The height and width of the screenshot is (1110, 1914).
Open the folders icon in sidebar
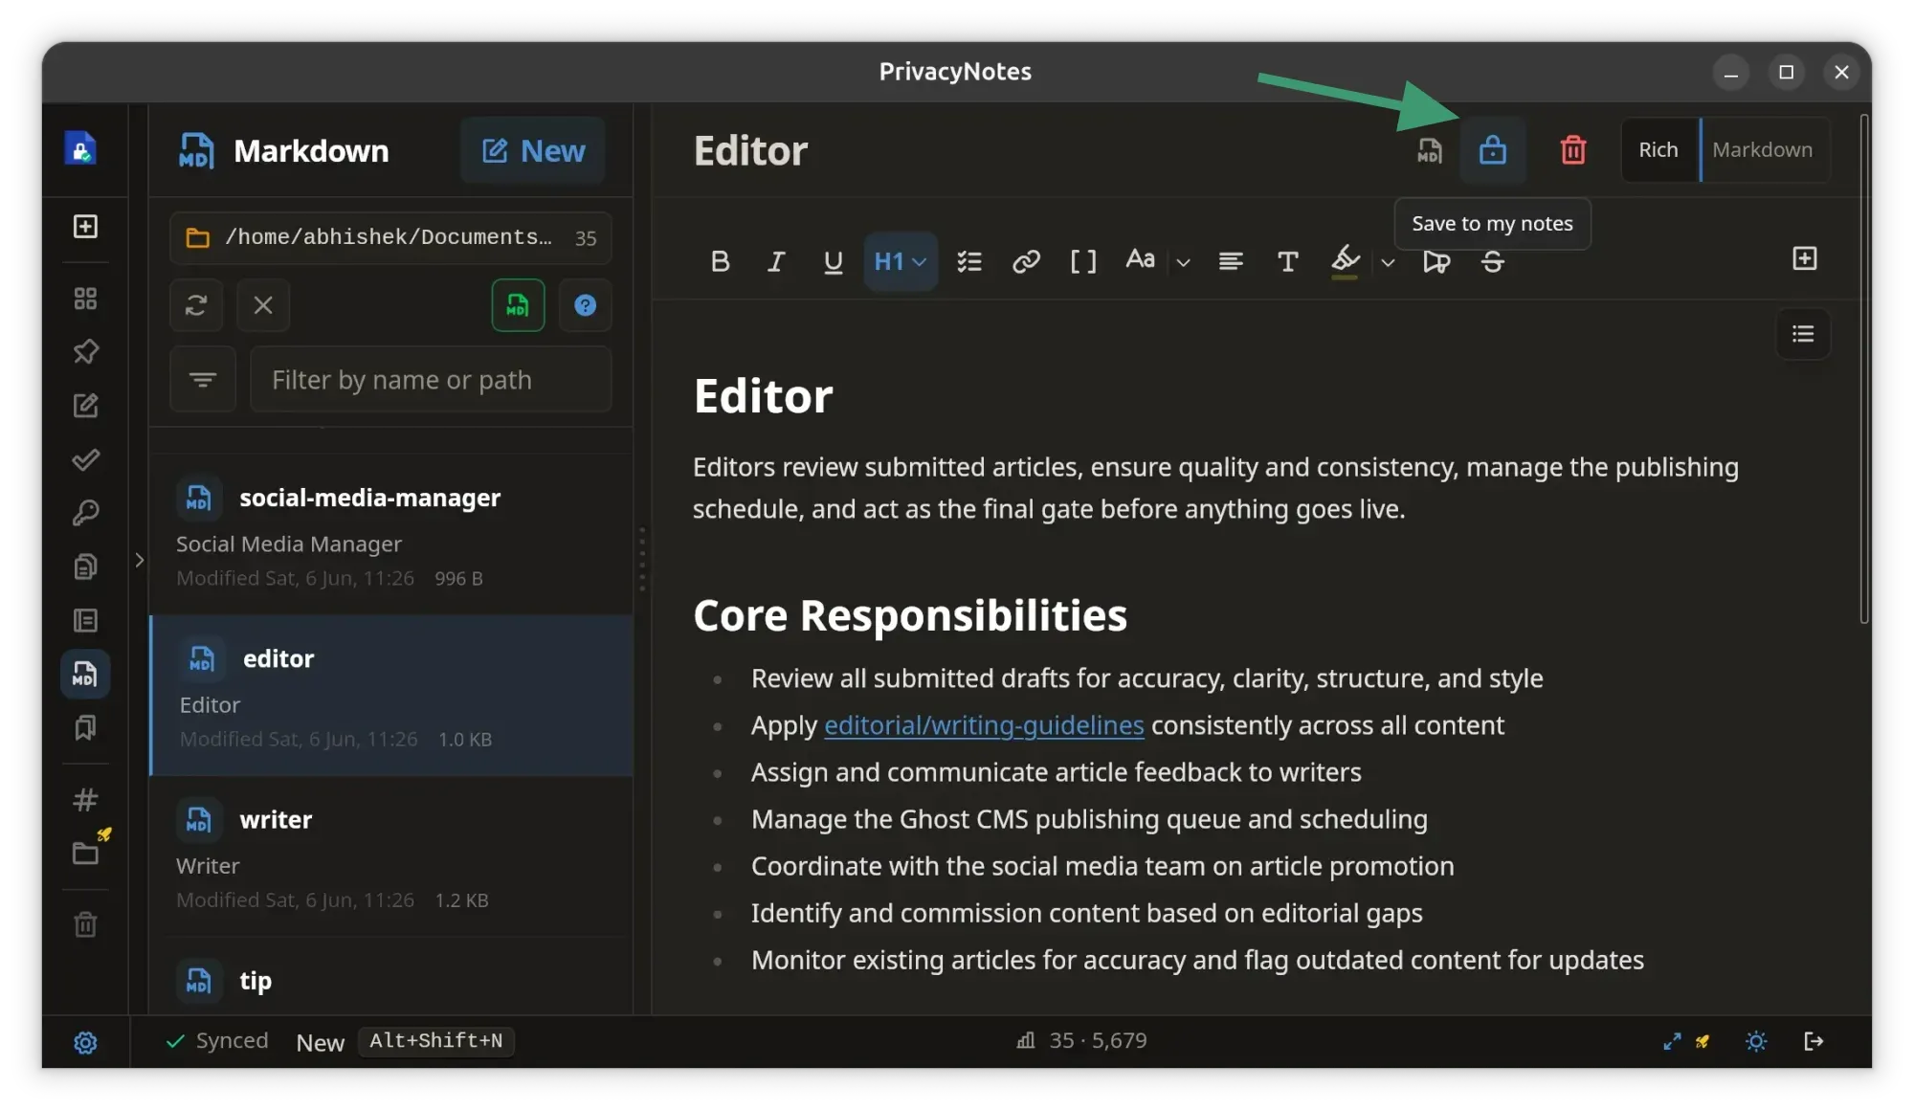(x=85, y=853)
